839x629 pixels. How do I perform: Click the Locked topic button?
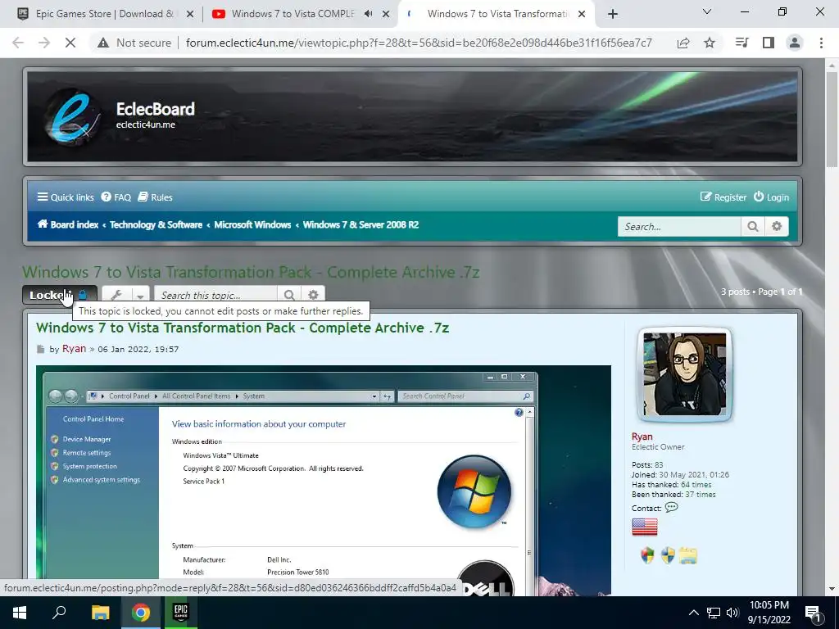pyautogui.click(x=59, y=295)
